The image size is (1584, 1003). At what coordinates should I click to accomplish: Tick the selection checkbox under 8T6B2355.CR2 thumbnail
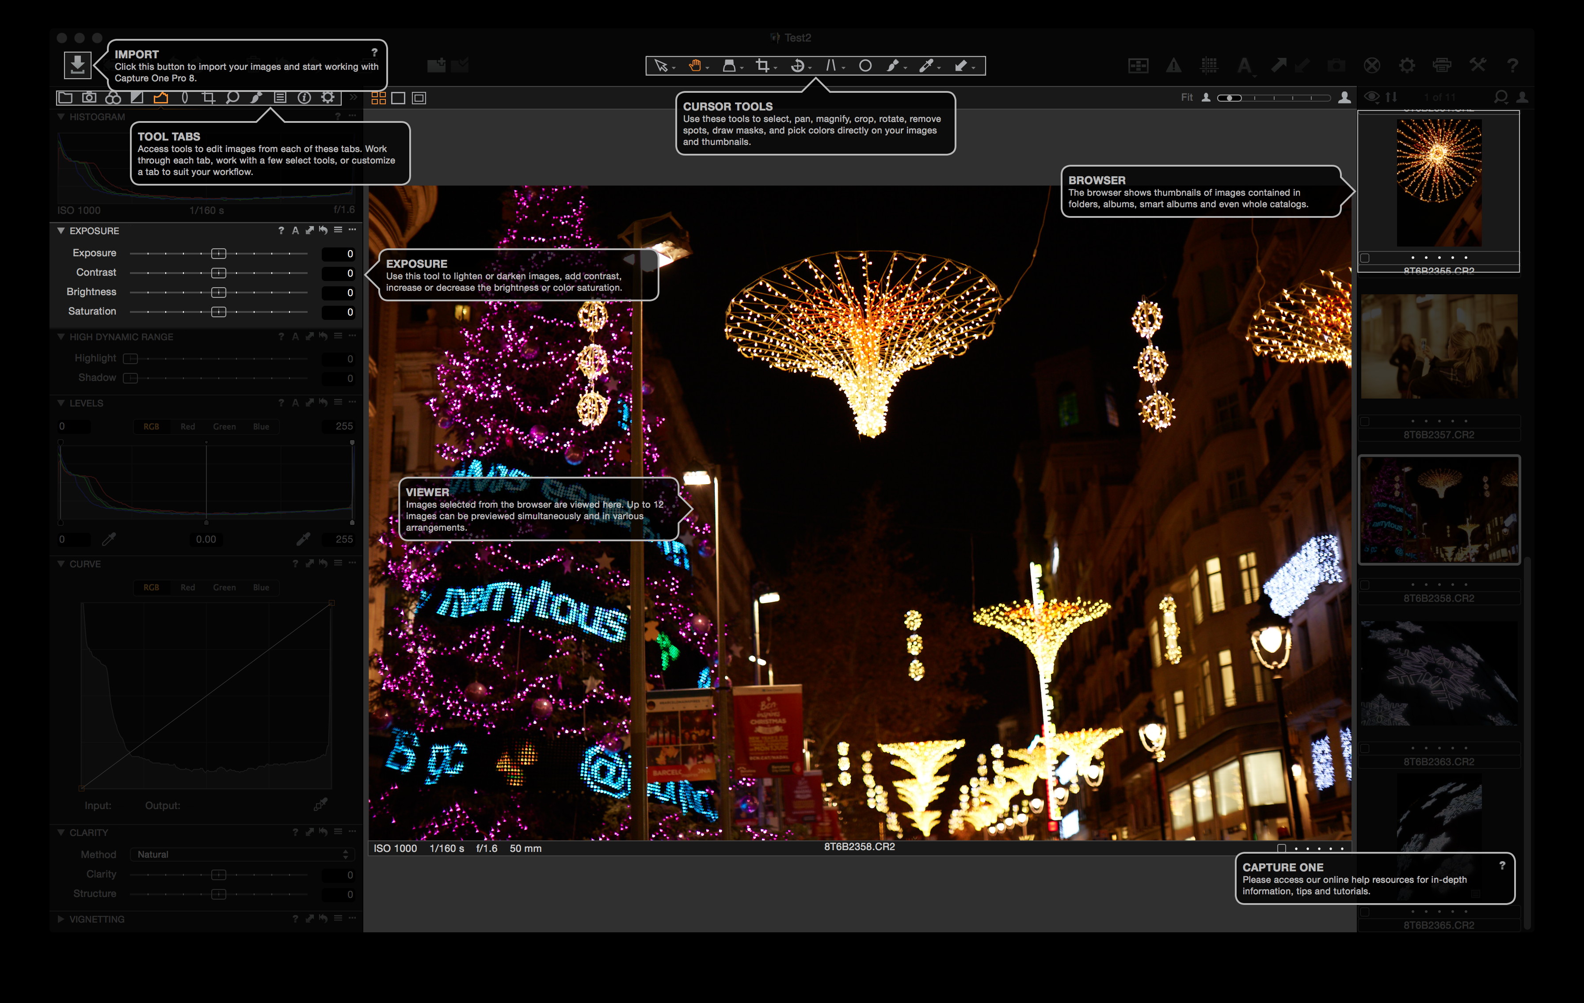pyautogui.click(x=1365, y=258)
